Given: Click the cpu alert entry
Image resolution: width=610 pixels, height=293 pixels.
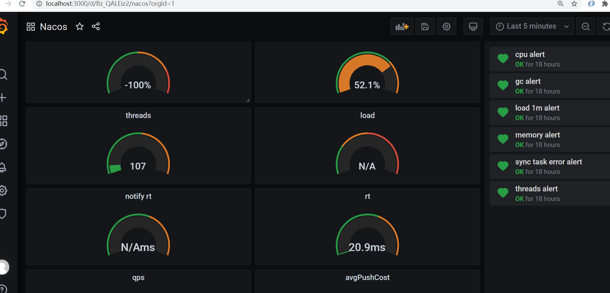Looking at the screenshot, I should tap(550, 59).
